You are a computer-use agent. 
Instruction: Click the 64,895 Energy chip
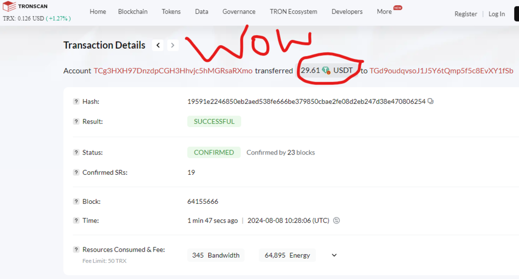pos(288,255)
